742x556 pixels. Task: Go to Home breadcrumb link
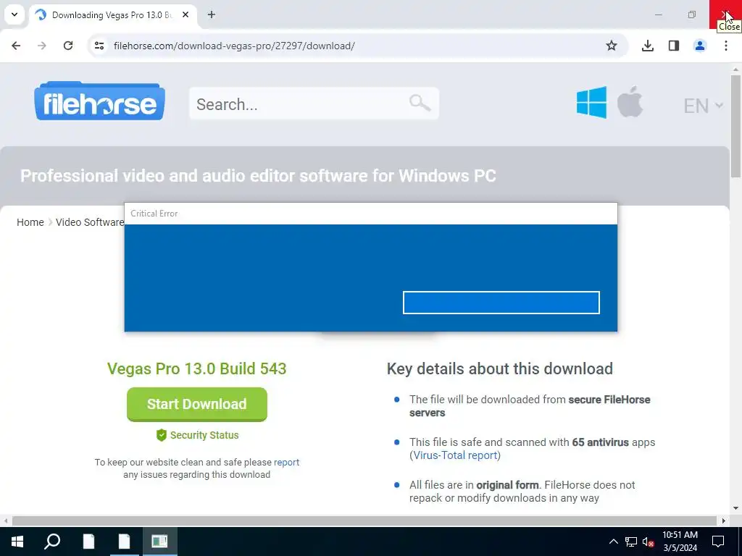30,222
